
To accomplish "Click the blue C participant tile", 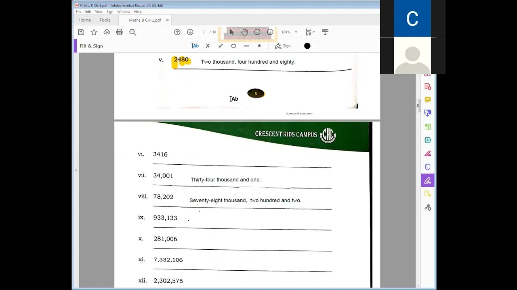I will point(412,18).
